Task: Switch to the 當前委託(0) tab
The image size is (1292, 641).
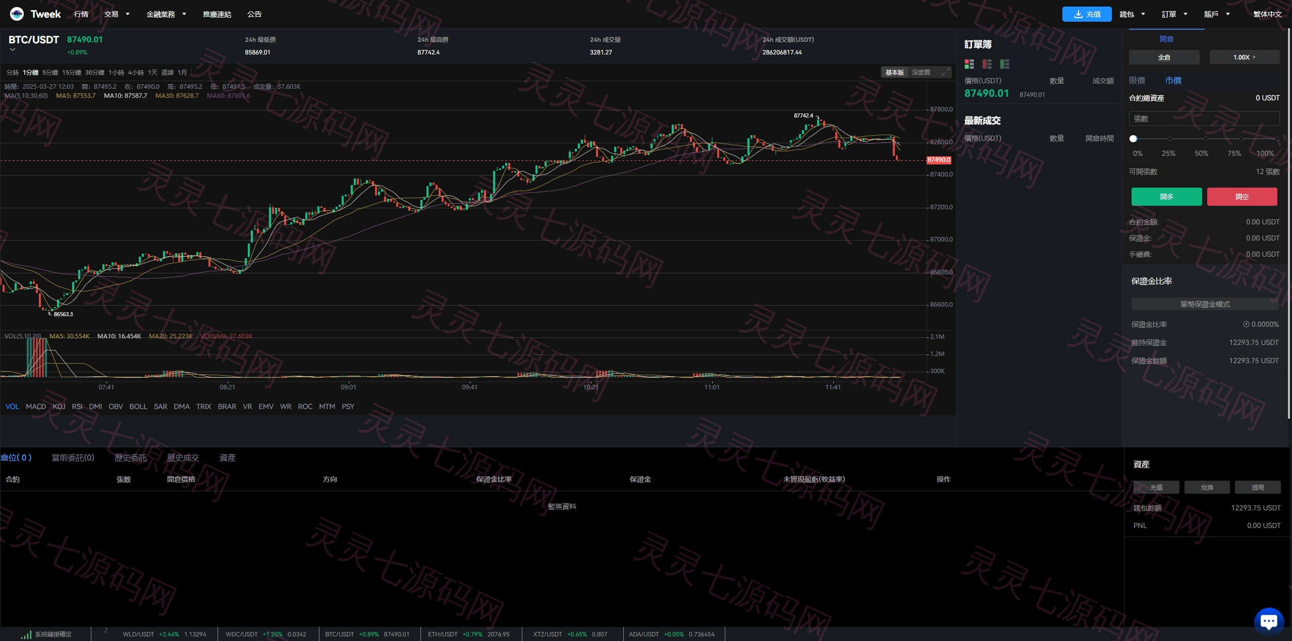Action: click(73, 457)
